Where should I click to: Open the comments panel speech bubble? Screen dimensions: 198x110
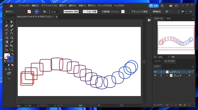click(149, 20)
